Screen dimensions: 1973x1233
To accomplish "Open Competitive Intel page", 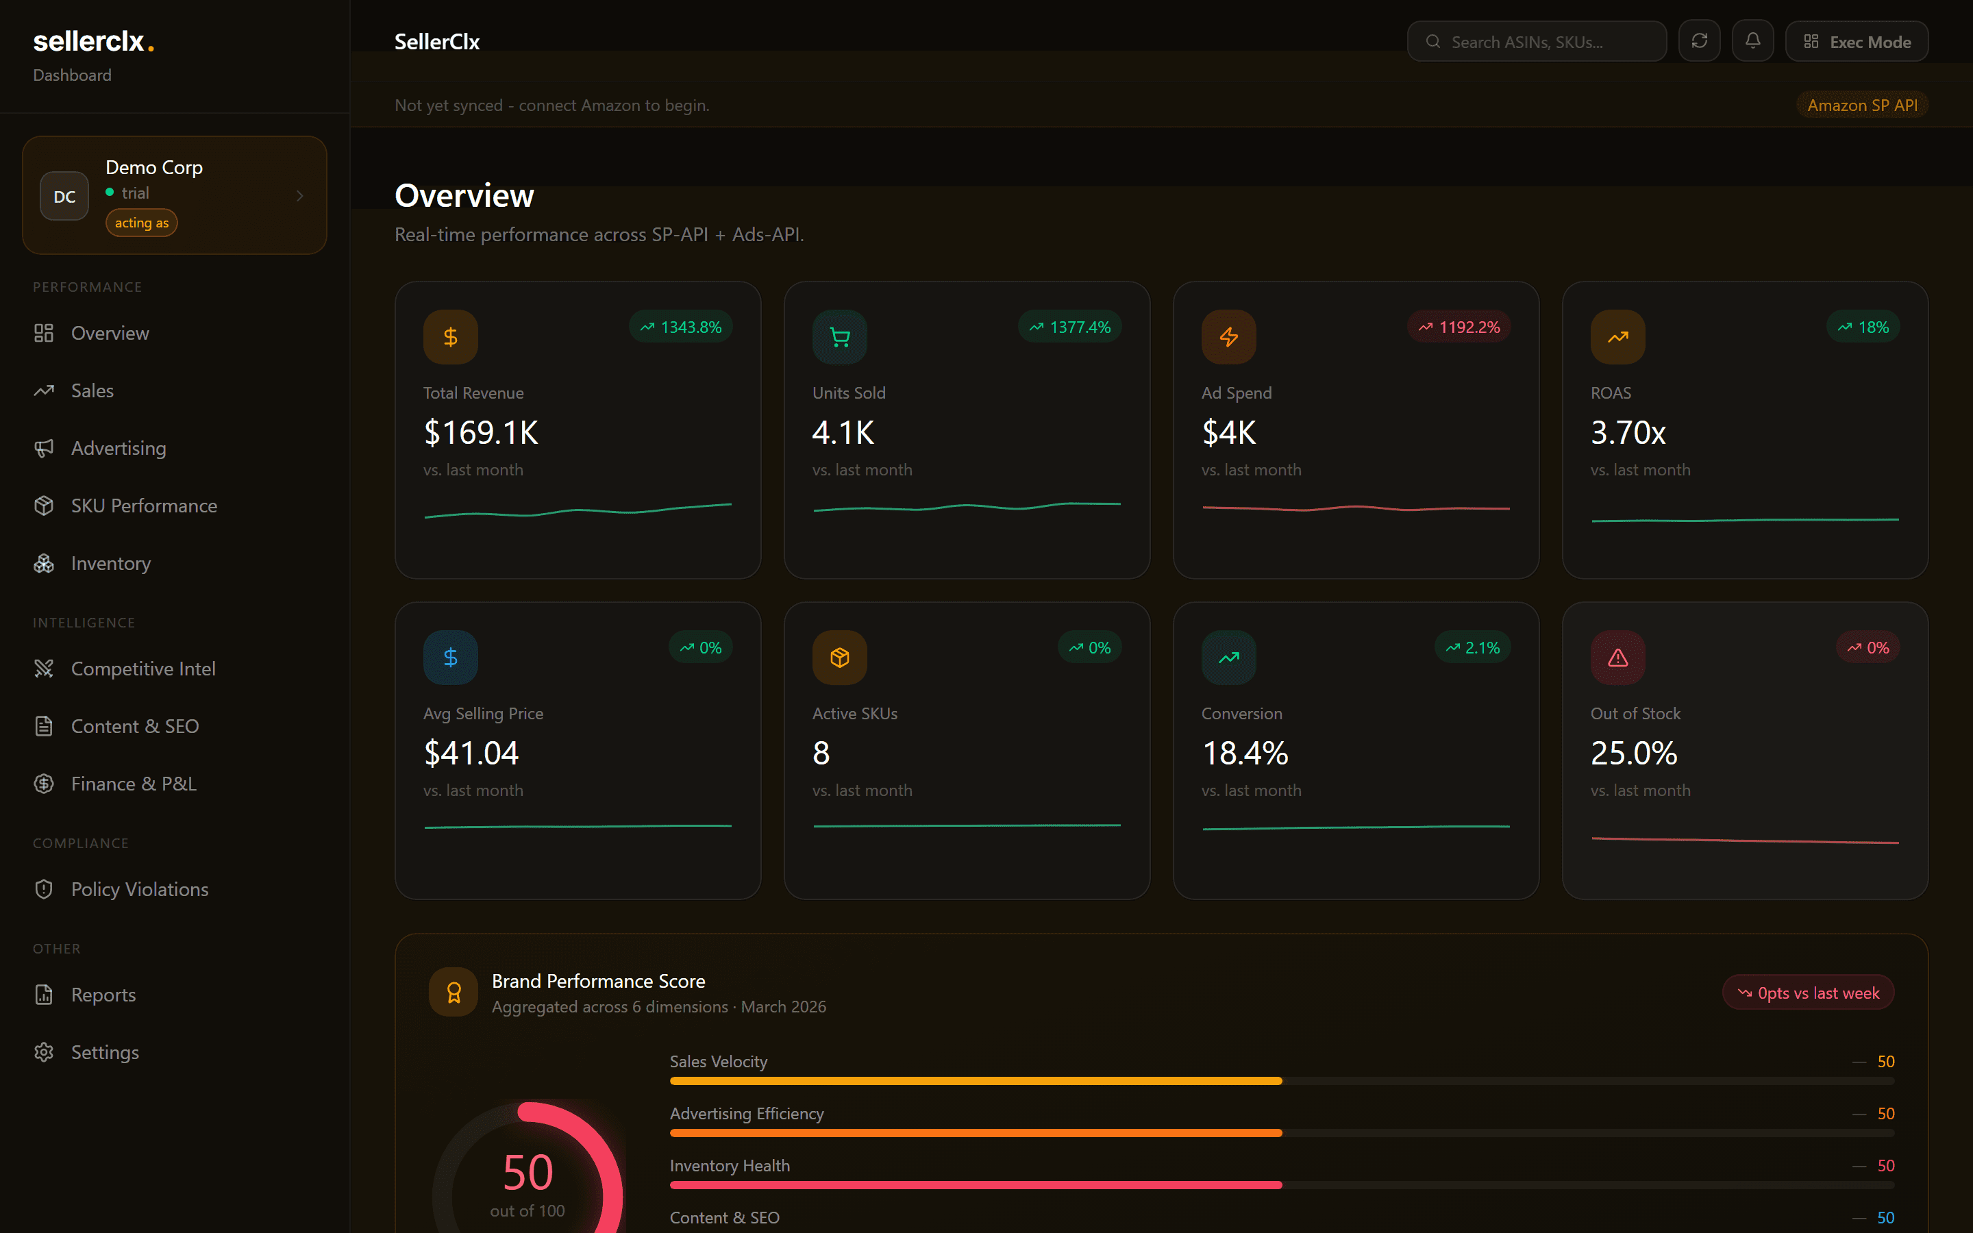I will (175, 669).
